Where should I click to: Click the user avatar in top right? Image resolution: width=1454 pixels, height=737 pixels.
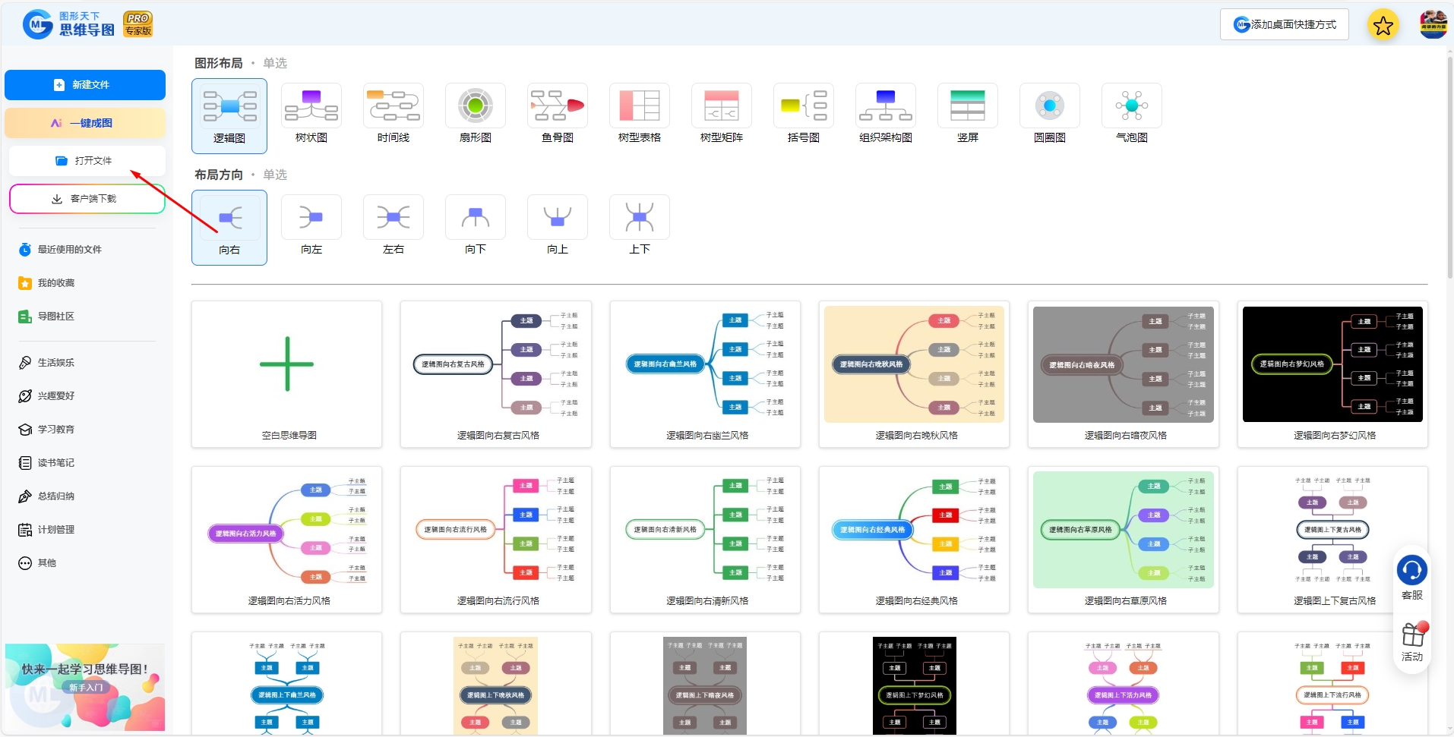coord(1433,25)
